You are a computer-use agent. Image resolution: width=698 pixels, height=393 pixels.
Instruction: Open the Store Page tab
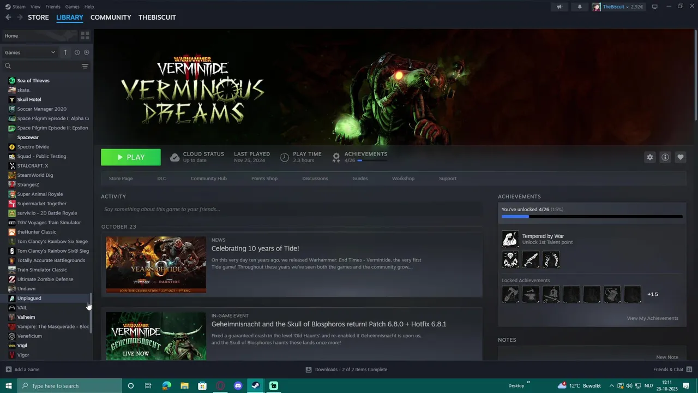(121, 178)
